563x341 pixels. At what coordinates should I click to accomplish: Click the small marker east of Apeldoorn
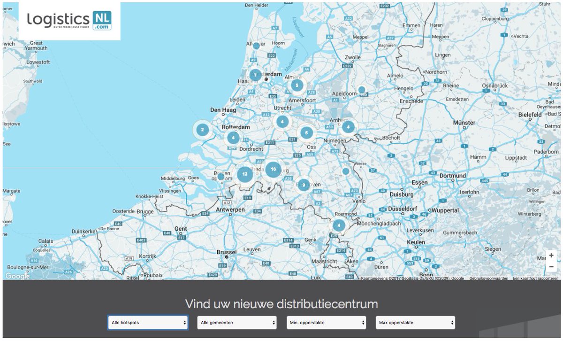point(362,89)
